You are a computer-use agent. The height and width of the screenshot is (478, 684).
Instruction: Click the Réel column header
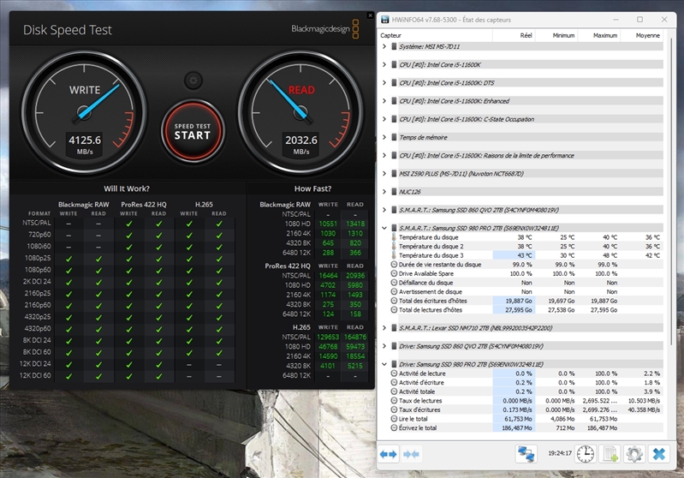point(514,35)
